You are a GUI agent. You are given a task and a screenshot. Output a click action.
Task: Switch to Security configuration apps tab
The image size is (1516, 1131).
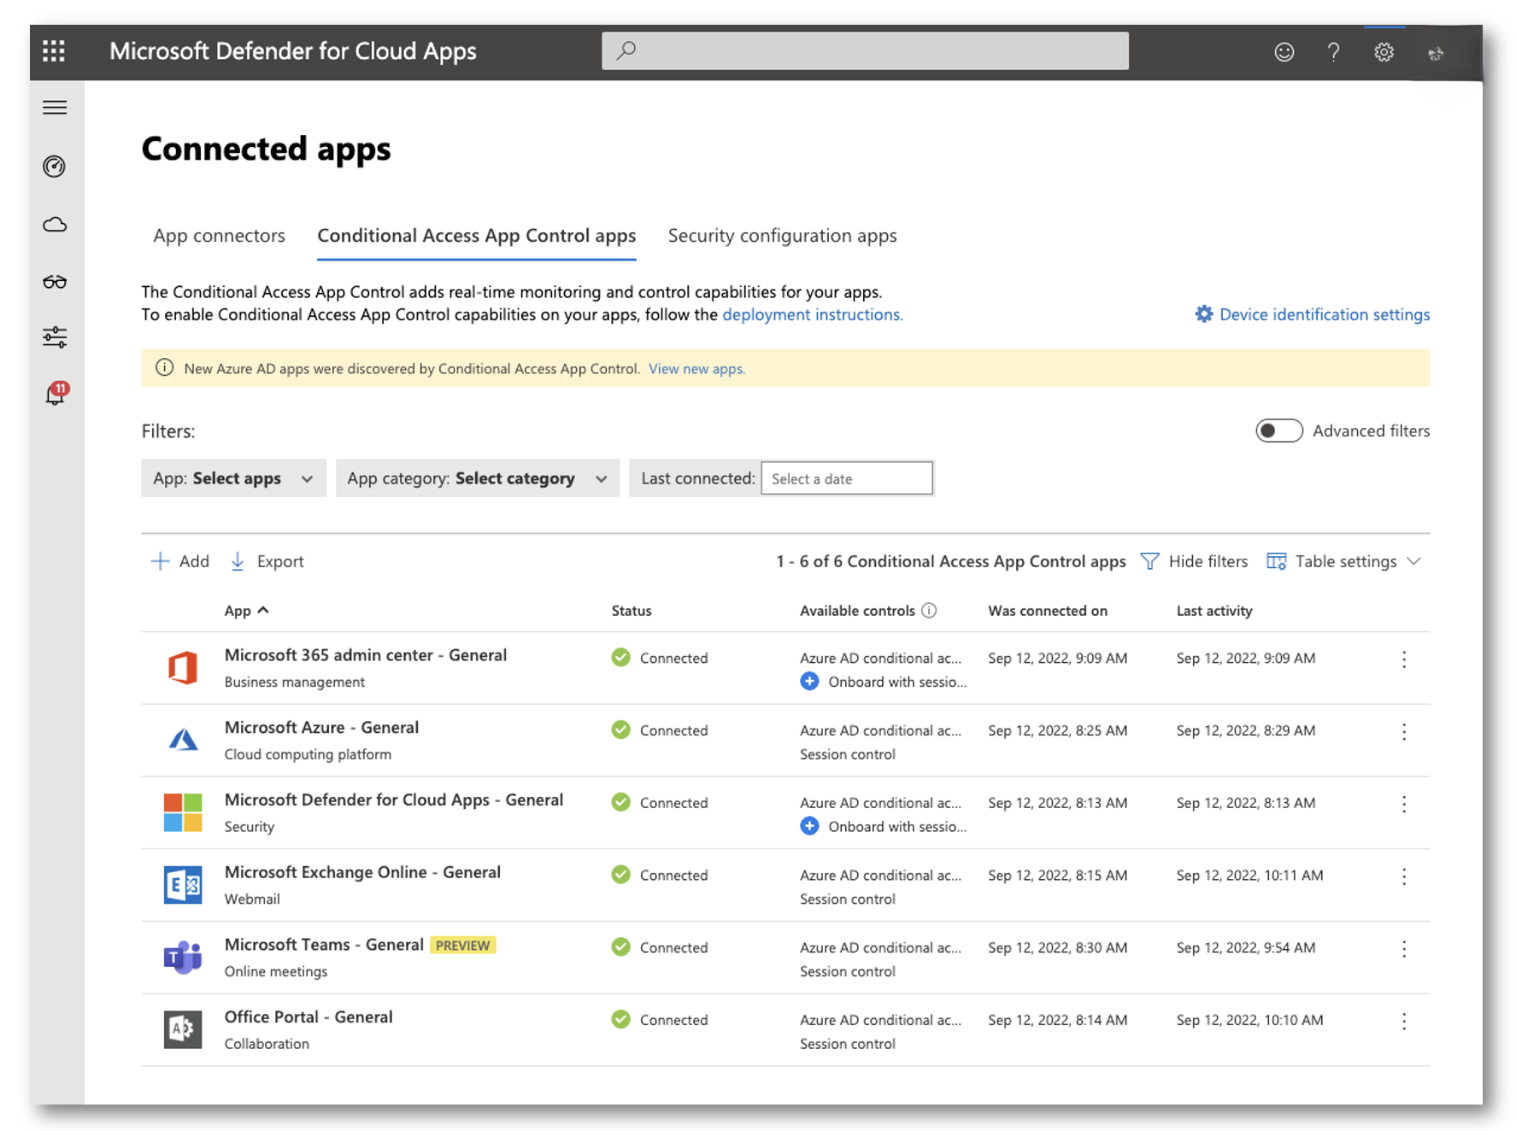pos(782,236)
